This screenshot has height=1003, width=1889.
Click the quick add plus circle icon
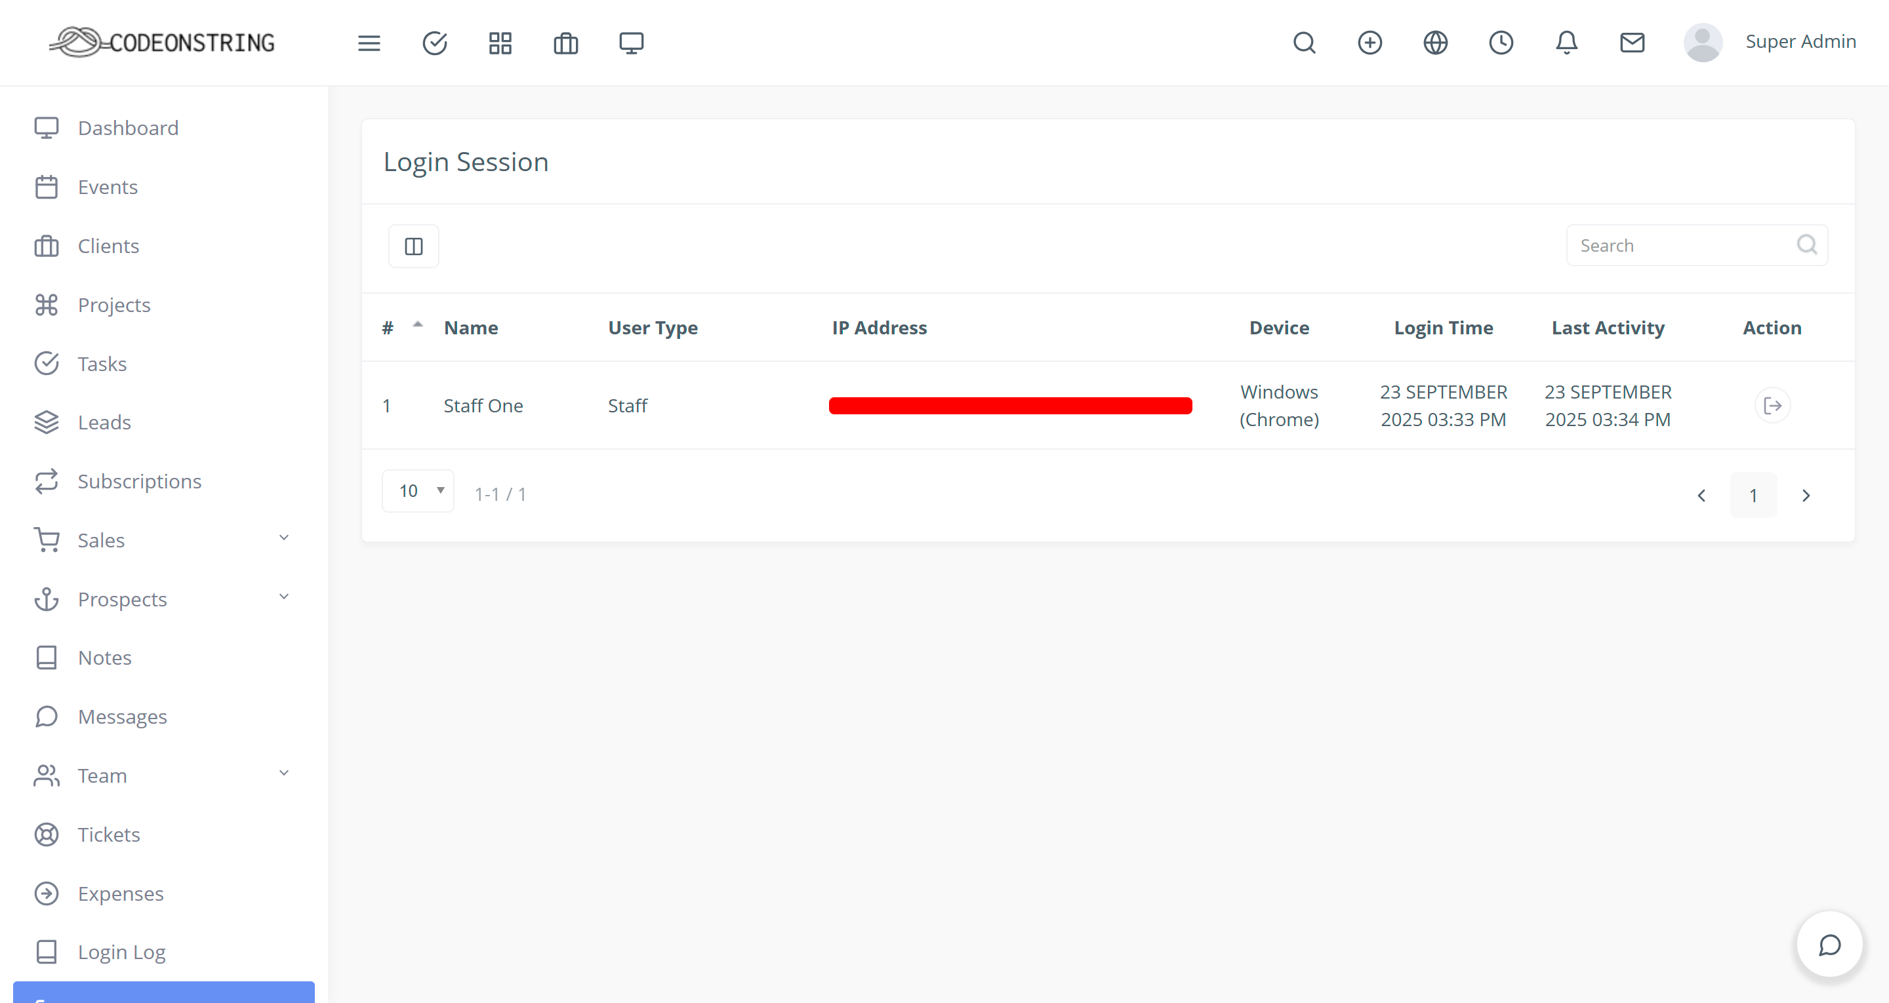(x=1369, y=43)
